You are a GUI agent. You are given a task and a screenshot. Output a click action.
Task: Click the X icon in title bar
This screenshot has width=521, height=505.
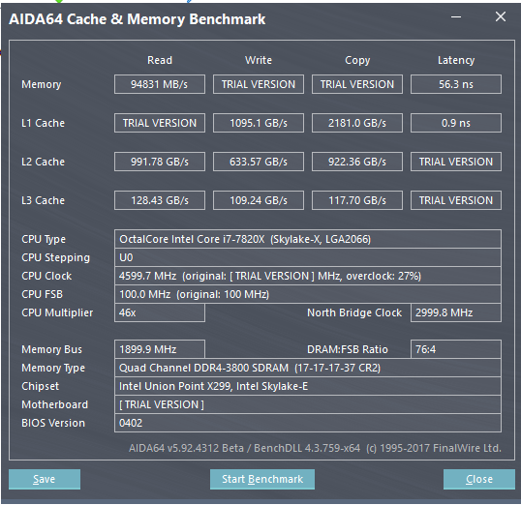[501, 16]
